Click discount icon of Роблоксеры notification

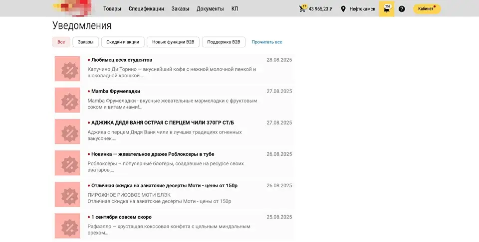pos(67,163)
